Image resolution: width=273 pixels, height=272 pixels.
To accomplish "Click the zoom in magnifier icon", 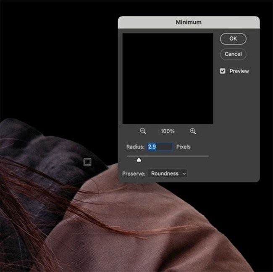I will point(193,131).
